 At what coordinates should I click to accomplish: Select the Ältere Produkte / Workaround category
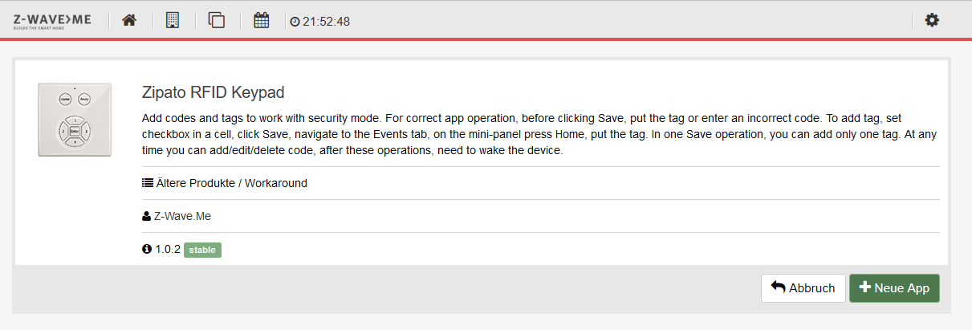pyautogui.click(x=232, y=183)
